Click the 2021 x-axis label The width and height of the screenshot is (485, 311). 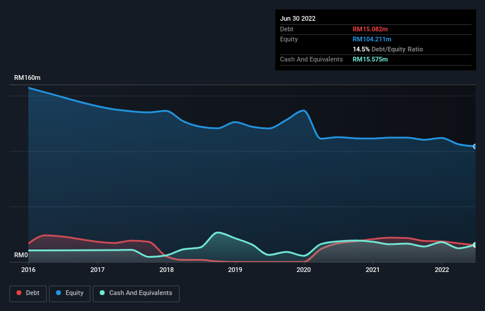coord(373,270)
